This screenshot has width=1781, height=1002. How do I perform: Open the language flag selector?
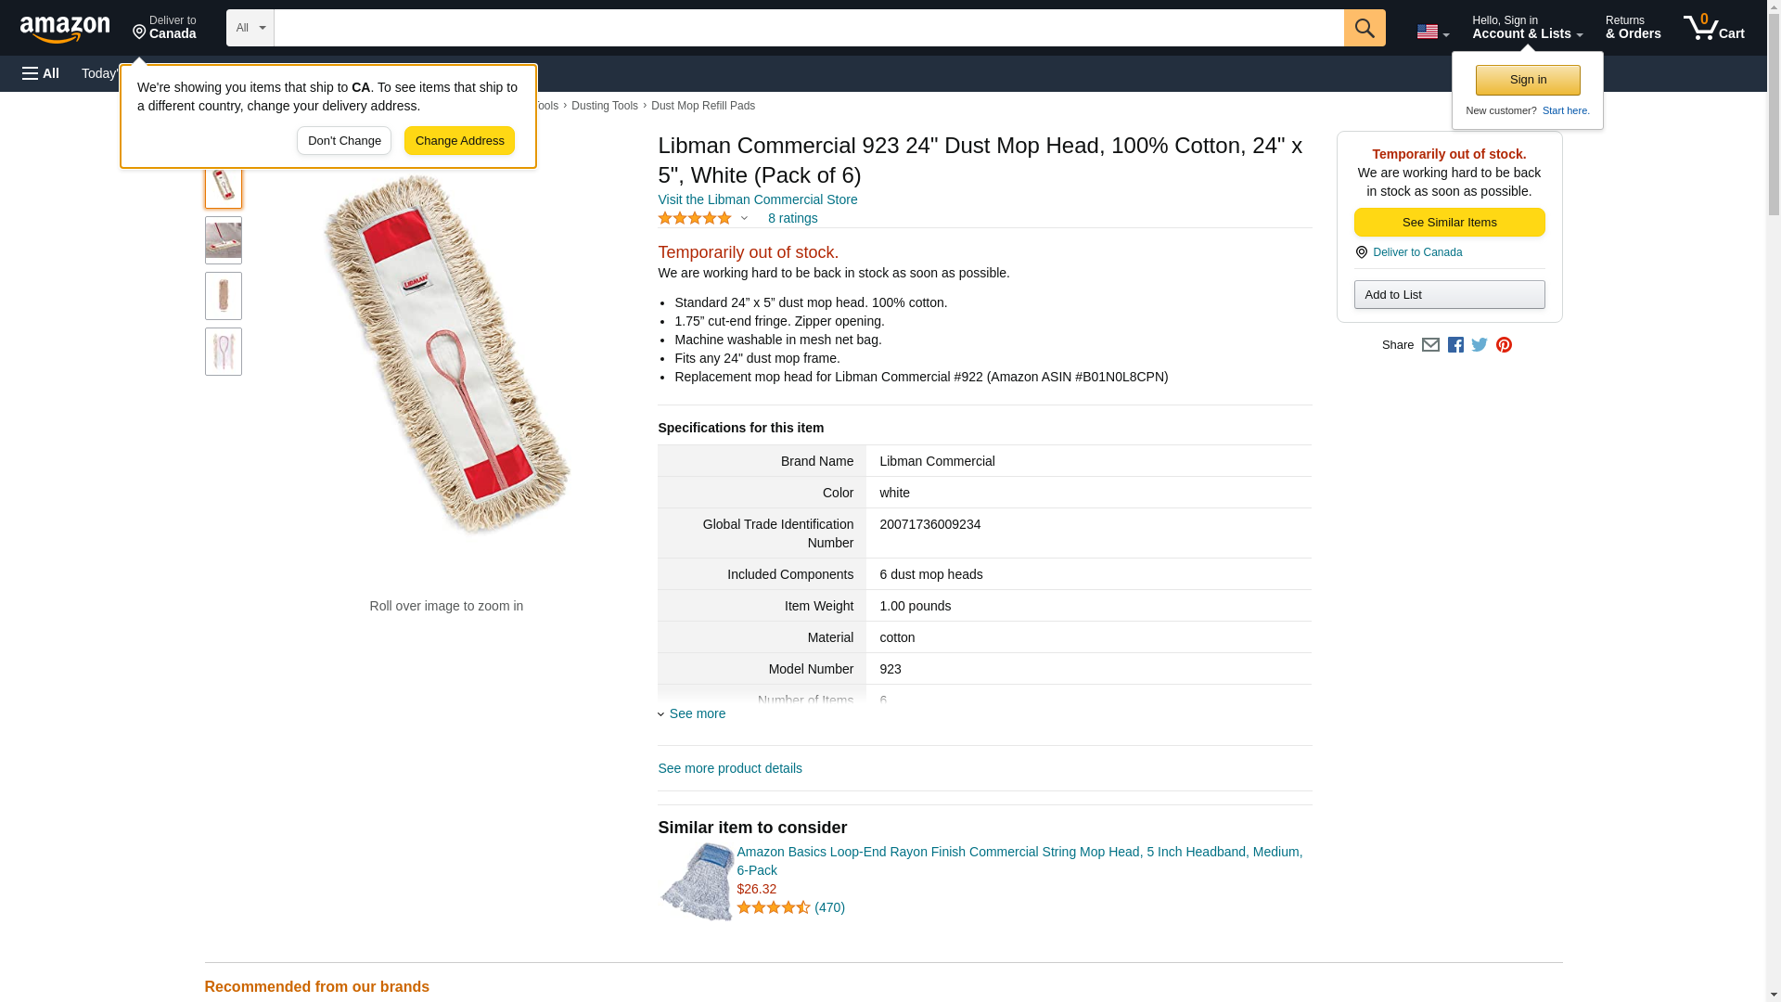tap(1432, 32)
